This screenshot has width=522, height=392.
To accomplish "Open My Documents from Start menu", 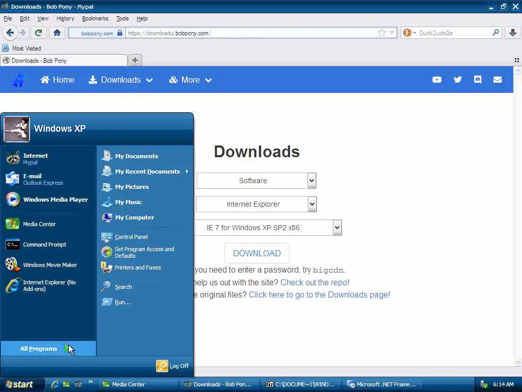I will (x=145, y=156).
